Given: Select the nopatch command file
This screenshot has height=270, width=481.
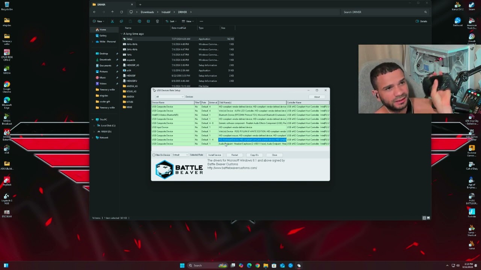Looking at the screenshot, I should pyautogui.click(x=178, y=60).
